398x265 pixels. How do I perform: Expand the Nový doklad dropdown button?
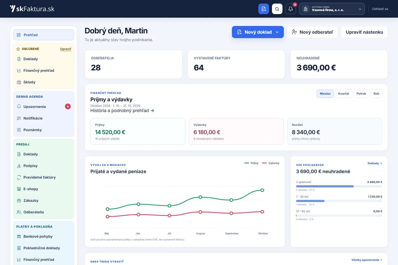pyautogui.click(x=258, y=32)
